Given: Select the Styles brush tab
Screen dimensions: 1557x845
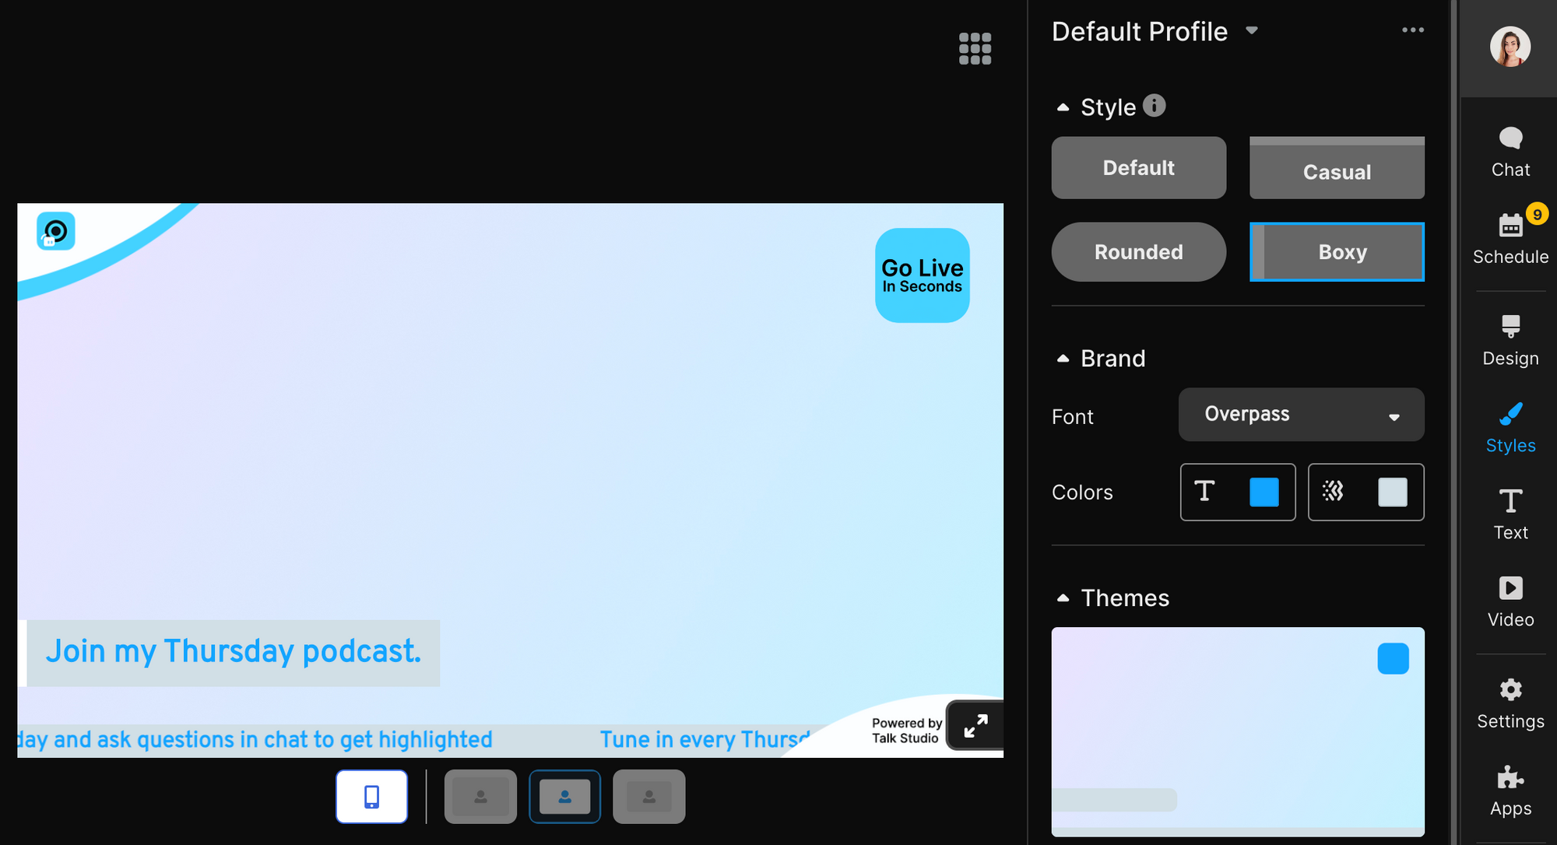Looking at the screenshot, I should pos(1510,429).
